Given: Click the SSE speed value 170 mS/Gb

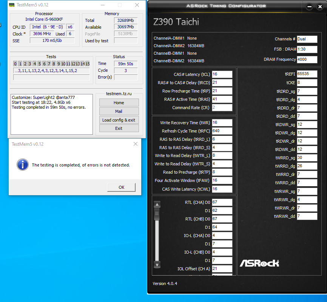Looking at the screenshot, I should point(52,40).
